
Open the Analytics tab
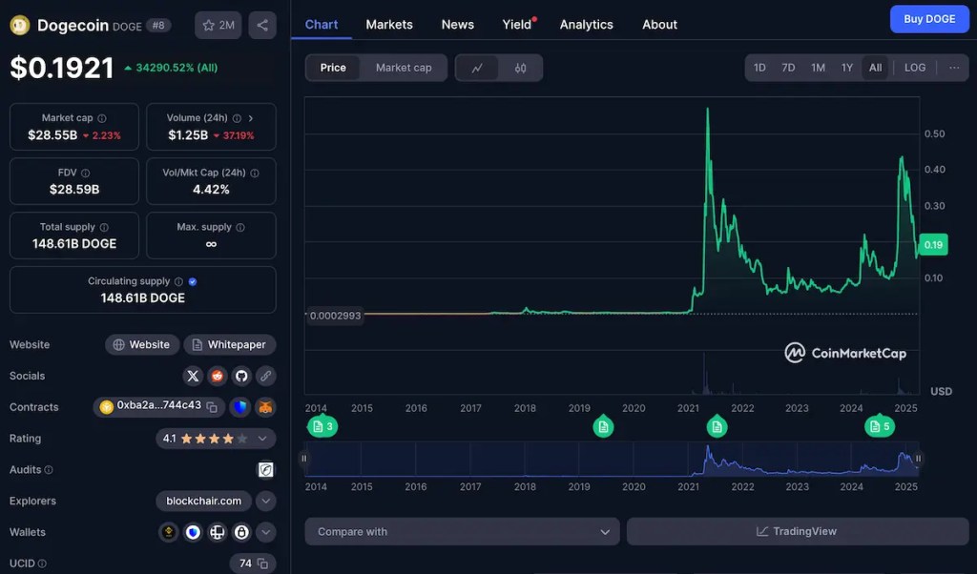point(586,25)
